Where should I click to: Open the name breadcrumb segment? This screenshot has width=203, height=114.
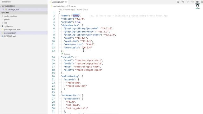tap(73, 6)
